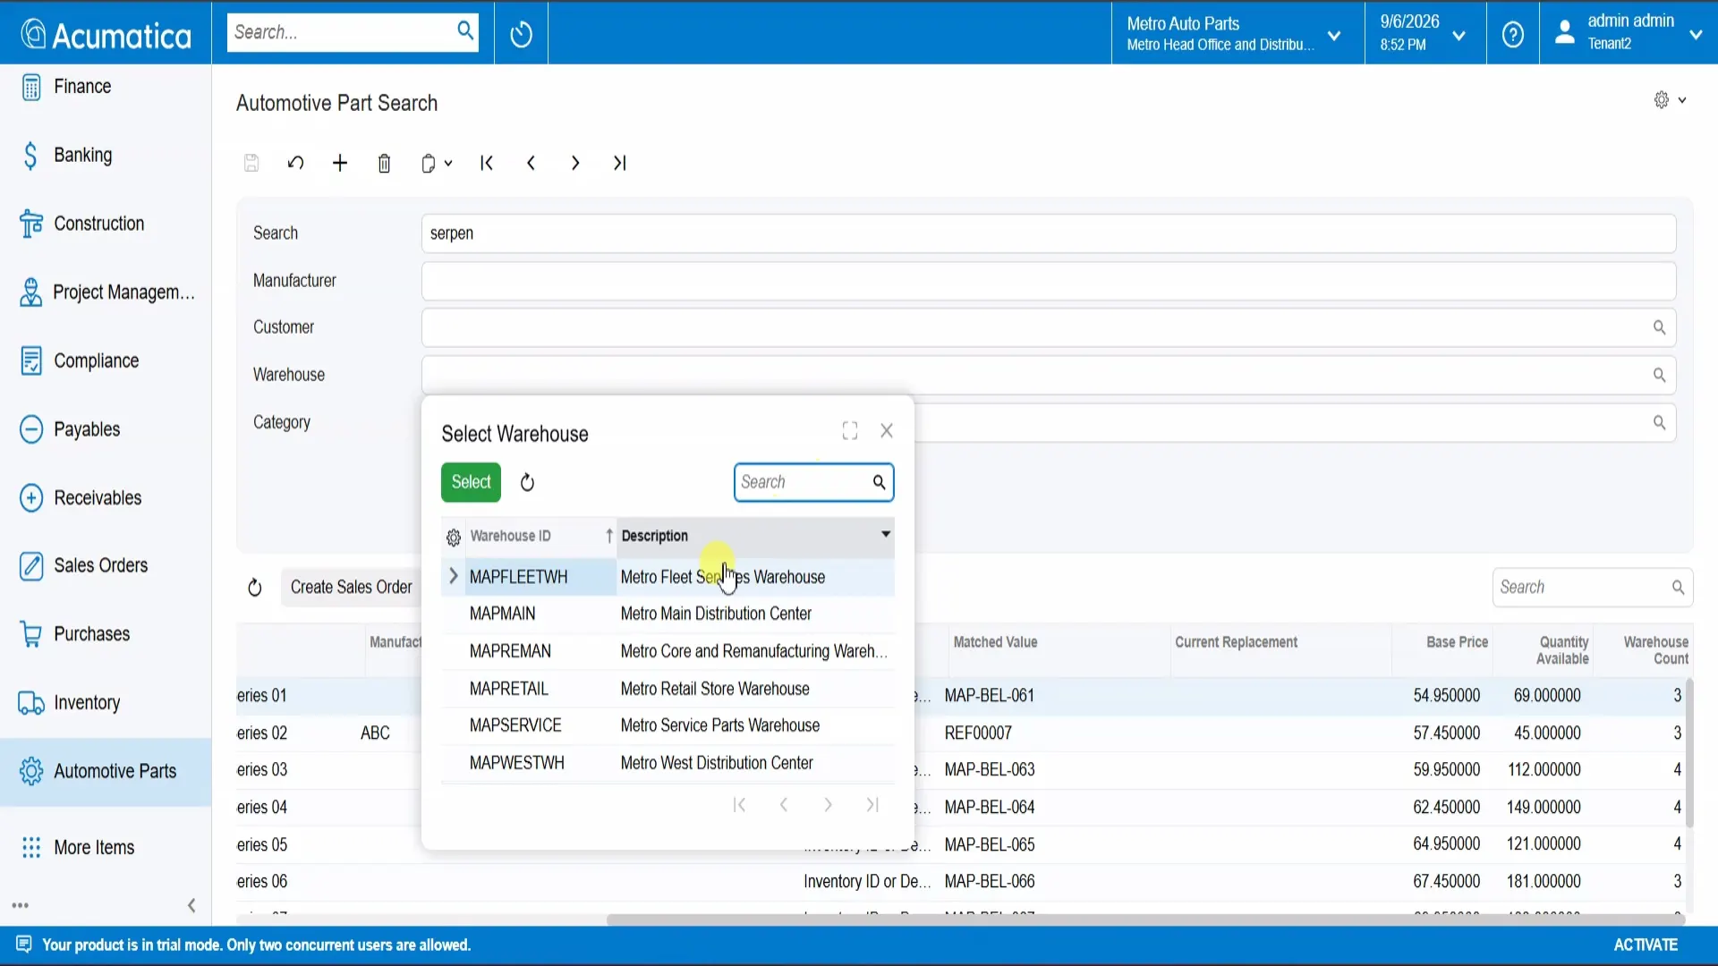Click the Search field containing 'serpen'
This screenshot has width=1718, height=966.
(1049, 233)
